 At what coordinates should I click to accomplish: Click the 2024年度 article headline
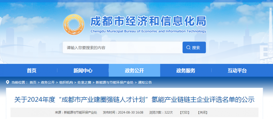(x=134, y=100)
